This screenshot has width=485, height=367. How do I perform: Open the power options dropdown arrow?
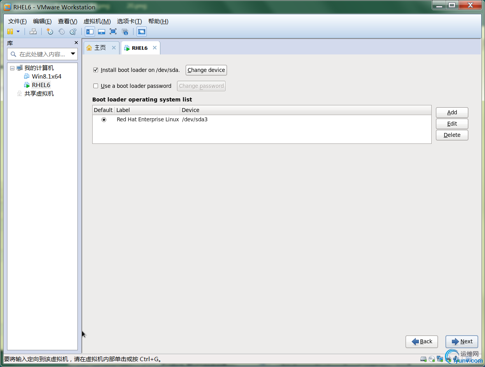point(18,31)
